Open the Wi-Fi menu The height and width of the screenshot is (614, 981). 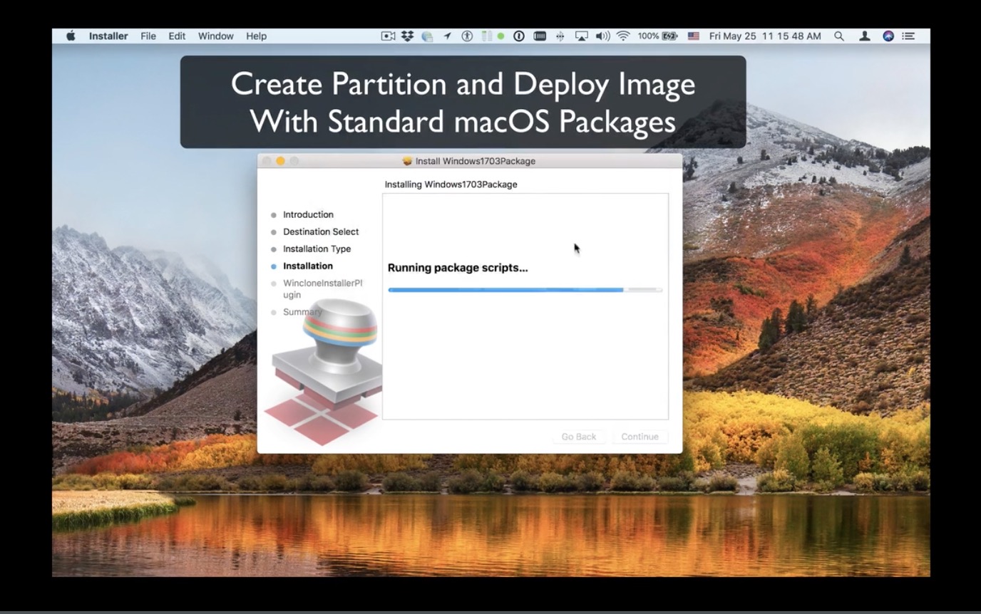point(623,36)
